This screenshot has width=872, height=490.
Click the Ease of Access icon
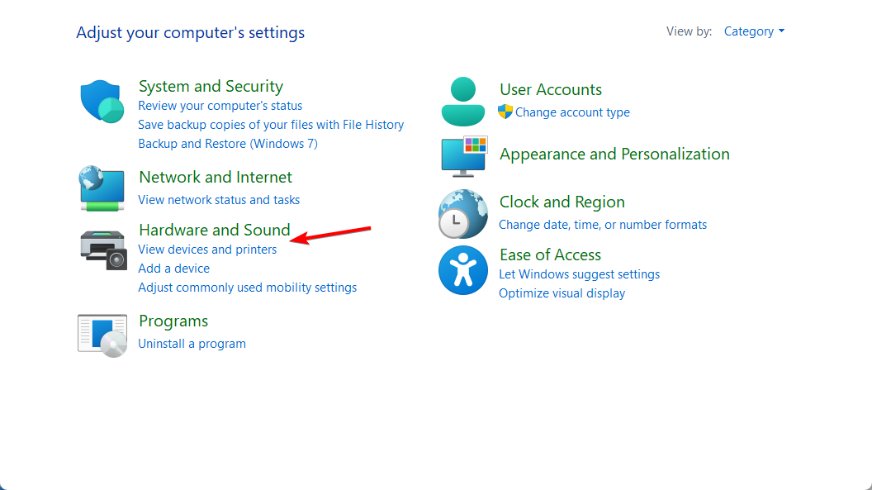pyautogui.click(x=462, y=270)
